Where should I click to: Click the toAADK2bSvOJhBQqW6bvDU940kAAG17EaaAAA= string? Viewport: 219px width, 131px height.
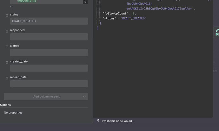pyautogui.click(x=160, y=9)
